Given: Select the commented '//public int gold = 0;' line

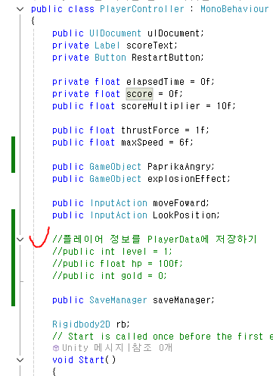Looking at the screenshot, I should (110, 276).
